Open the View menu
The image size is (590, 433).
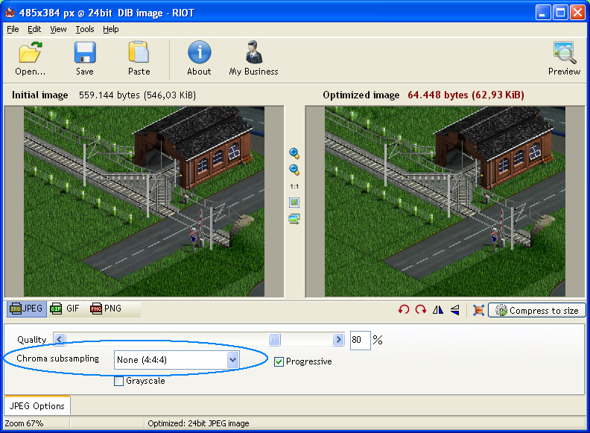pos(58,29)
